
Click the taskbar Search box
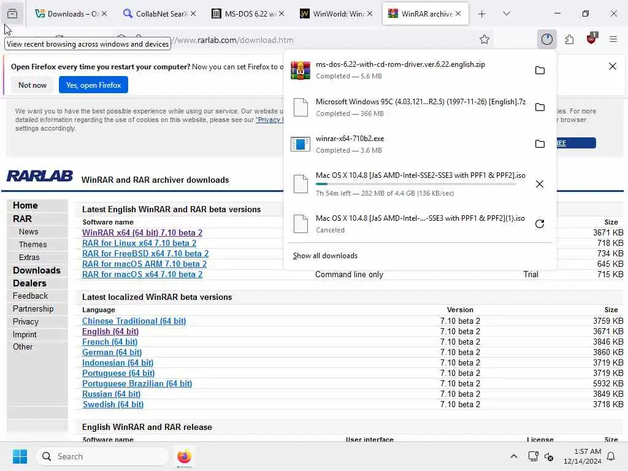click(102, 456)
